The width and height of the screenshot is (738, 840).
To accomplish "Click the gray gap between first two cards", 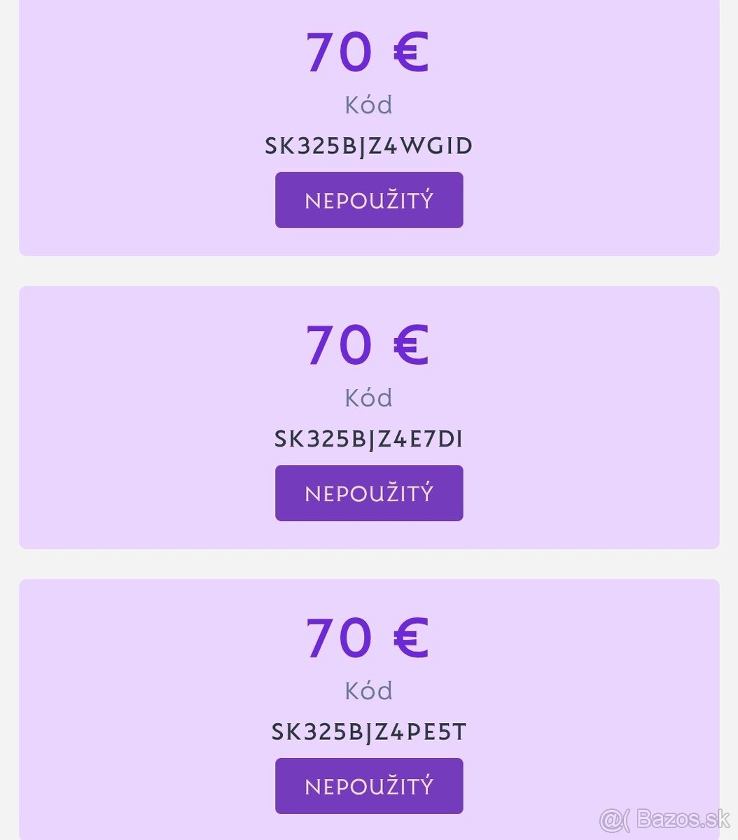I will [x=369, y=271].
